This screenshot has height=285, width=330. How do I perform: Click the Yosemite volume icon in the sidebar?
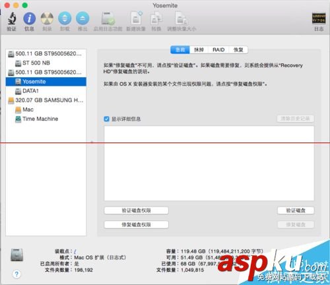[x=18, y=82]
